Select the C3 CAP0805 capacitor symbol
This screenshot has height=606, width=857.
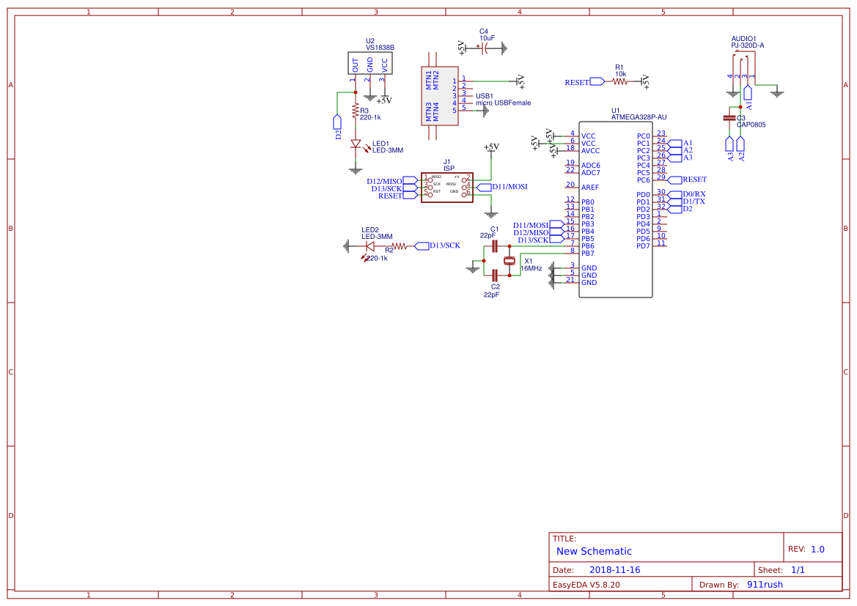(x=729, y=117)
